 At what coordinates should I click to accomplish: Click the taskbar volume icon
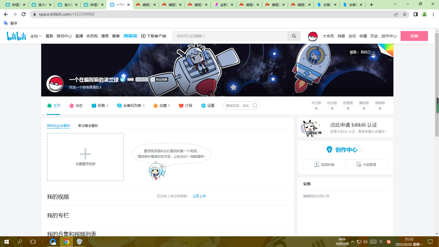click(365, 242)
